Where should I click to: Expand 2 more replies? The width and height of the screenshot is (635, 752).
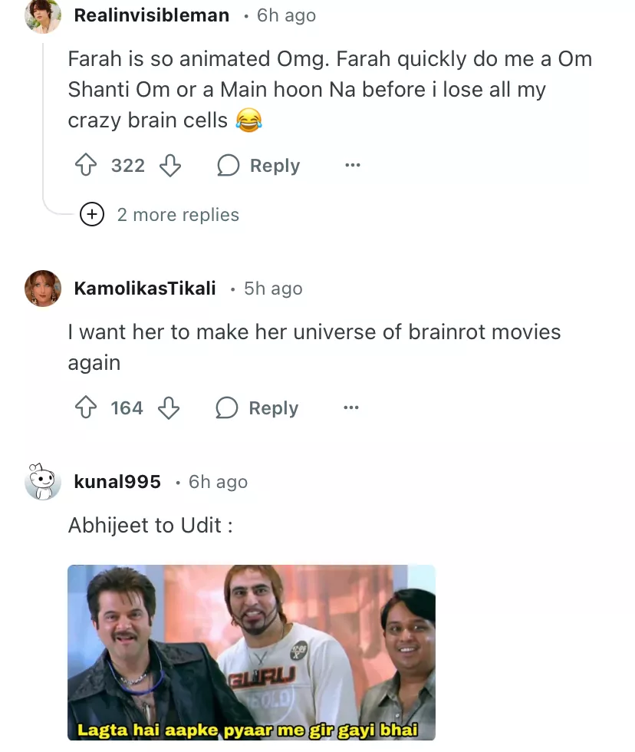[x=178, y=215]
